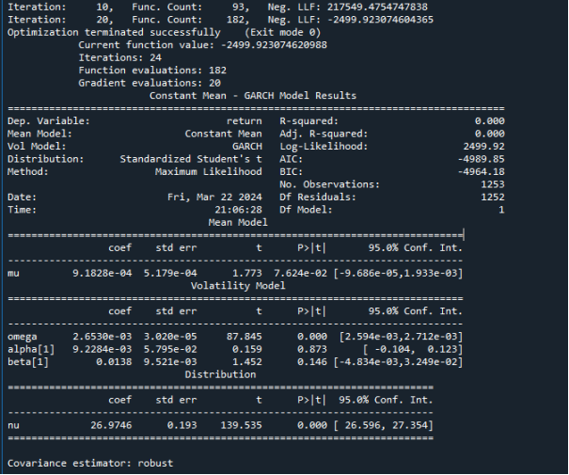Click the 'Constant Mean - GARCH Model Results' title
The height and width of the screenshot is (475, 569).
pyautogui.click(x=253, y=96)
